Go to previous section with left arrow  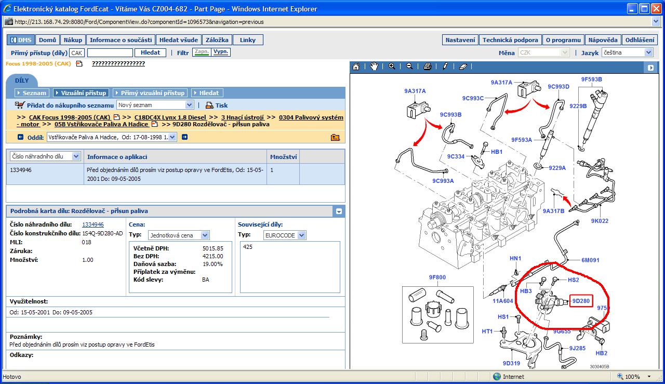pyautogui.click(x=21, y=137)
